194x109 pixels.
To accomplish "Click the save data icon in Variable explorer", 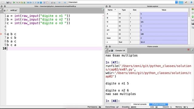I will 193,20.
